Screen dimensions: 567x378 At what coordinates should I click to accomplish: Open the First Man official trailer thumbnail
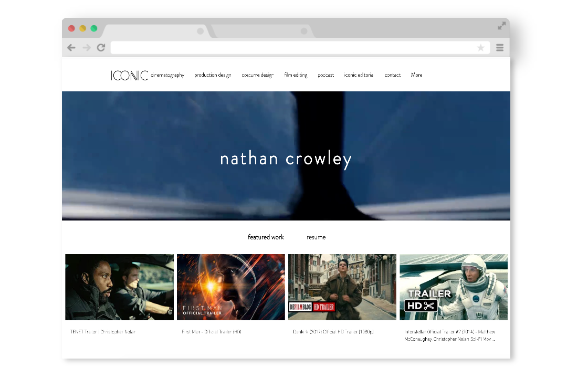click(x=231, y=287)
